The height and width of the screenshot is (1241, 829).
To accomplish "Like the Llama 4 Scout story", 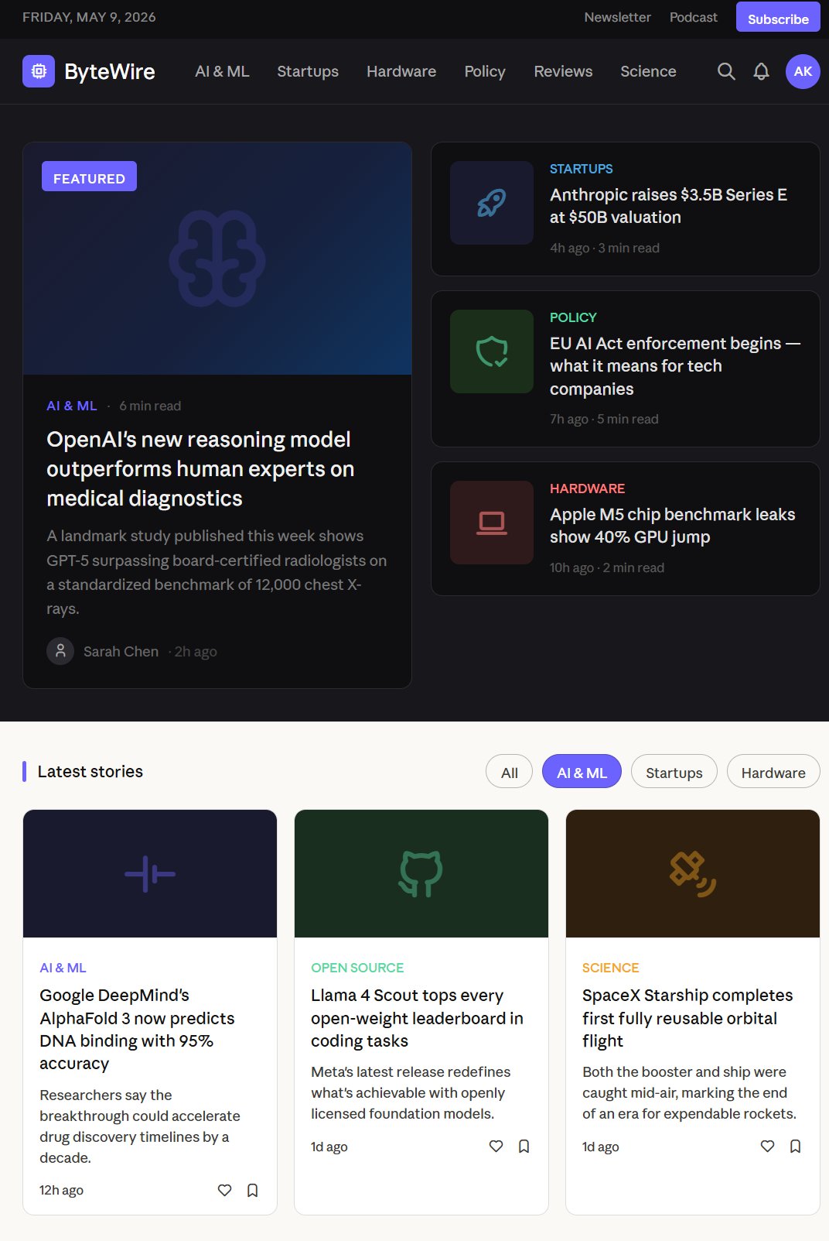I will 496,1146.
